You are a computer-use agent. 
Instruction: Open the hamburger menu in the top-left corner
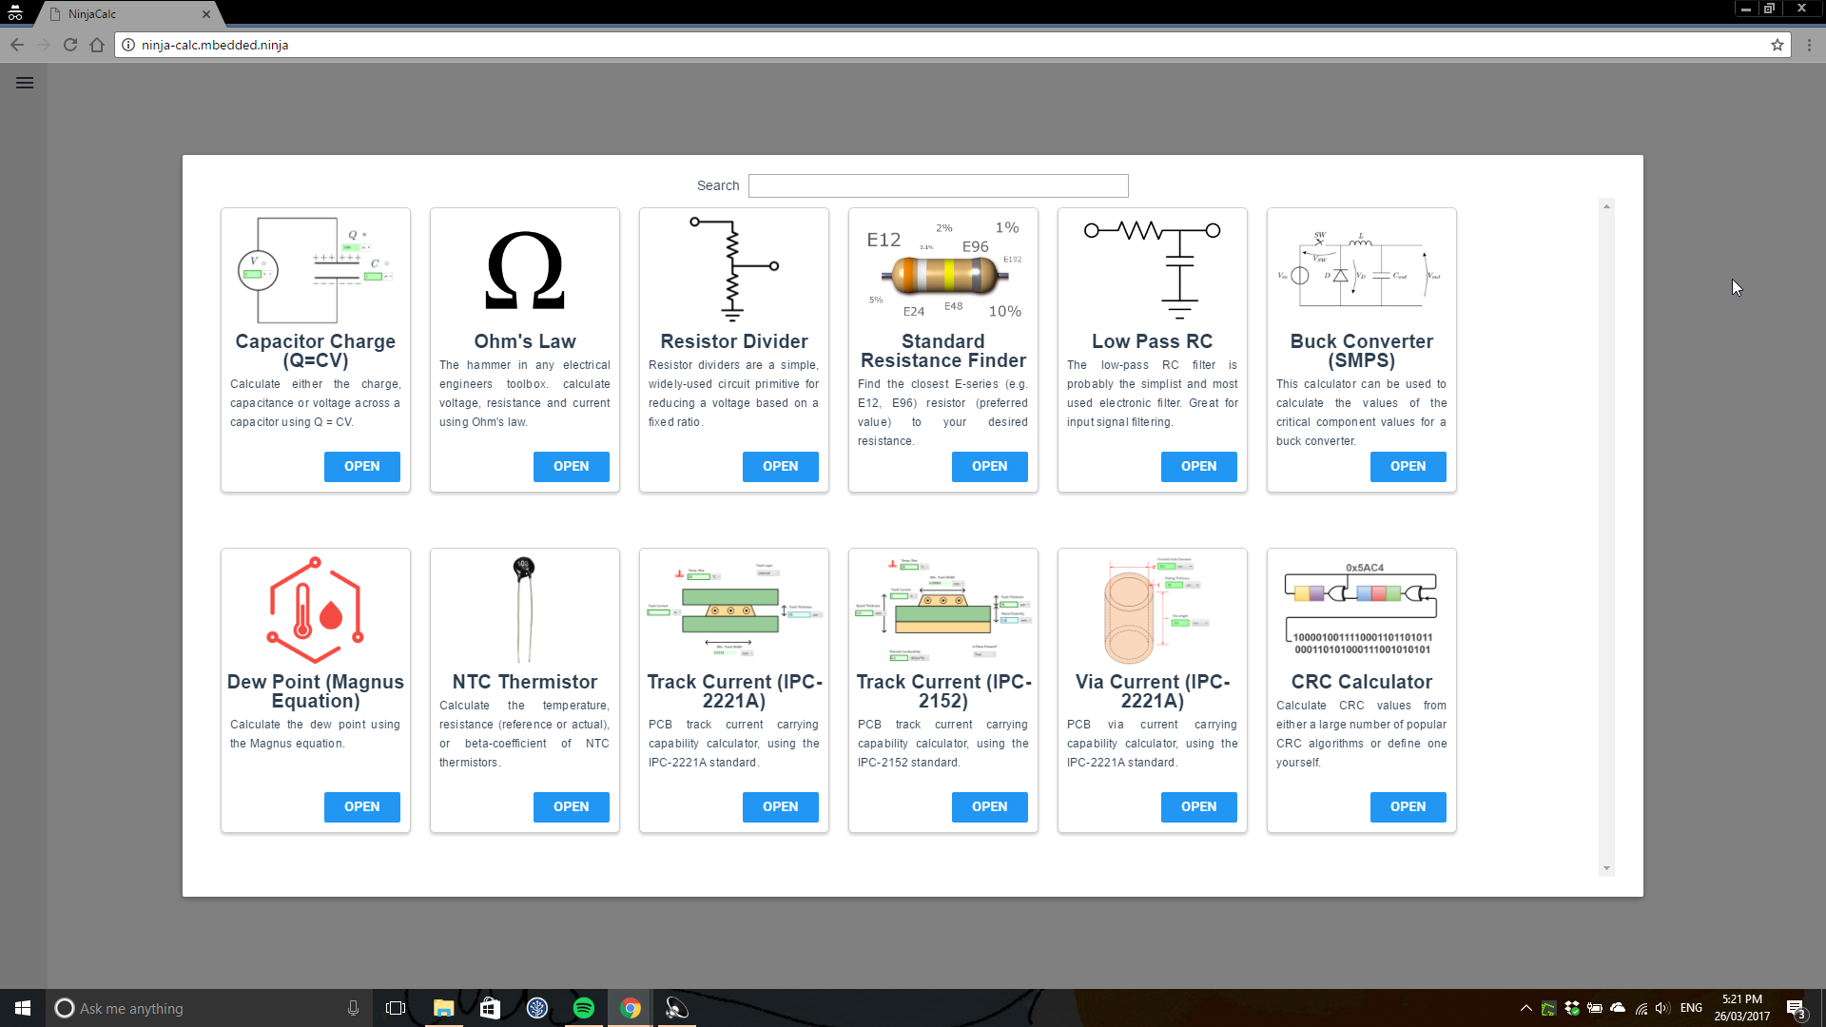25,83
